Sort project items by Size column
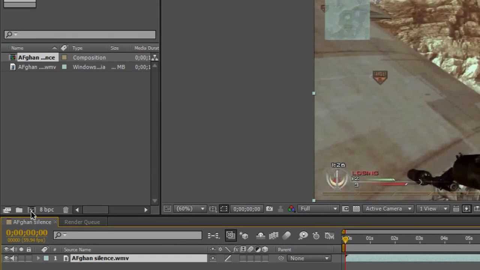 click(114, 48)
